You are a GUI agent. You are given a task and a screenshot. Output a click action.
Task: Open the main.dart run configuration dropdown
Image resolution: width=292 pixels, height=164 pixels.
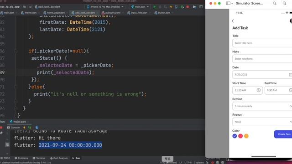pos(140,7)
